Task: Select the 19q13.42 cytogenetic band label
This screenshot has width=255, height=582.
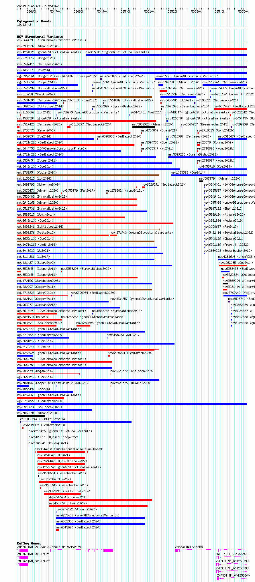Action: coord(24,25)
